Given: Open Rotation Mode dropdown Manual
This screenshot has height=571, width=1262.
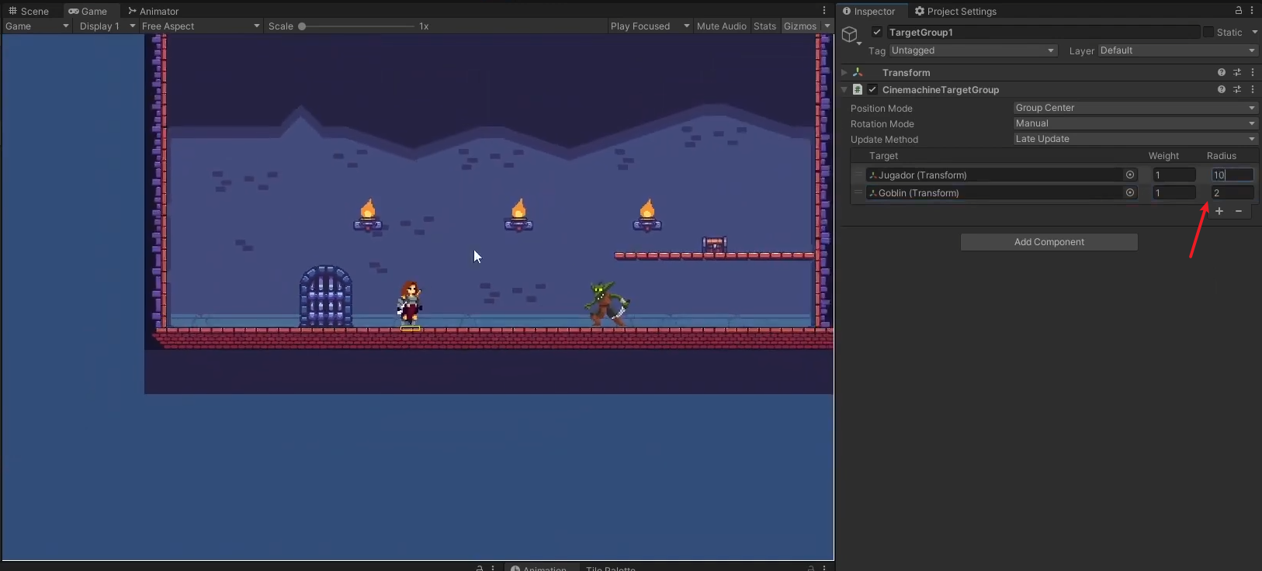Looking at the screenshot, I should coord(1135,123).
